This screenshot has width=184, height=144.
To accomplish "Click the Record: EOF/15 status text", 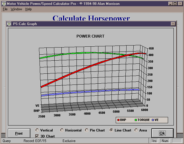I will tap(35, 141).
